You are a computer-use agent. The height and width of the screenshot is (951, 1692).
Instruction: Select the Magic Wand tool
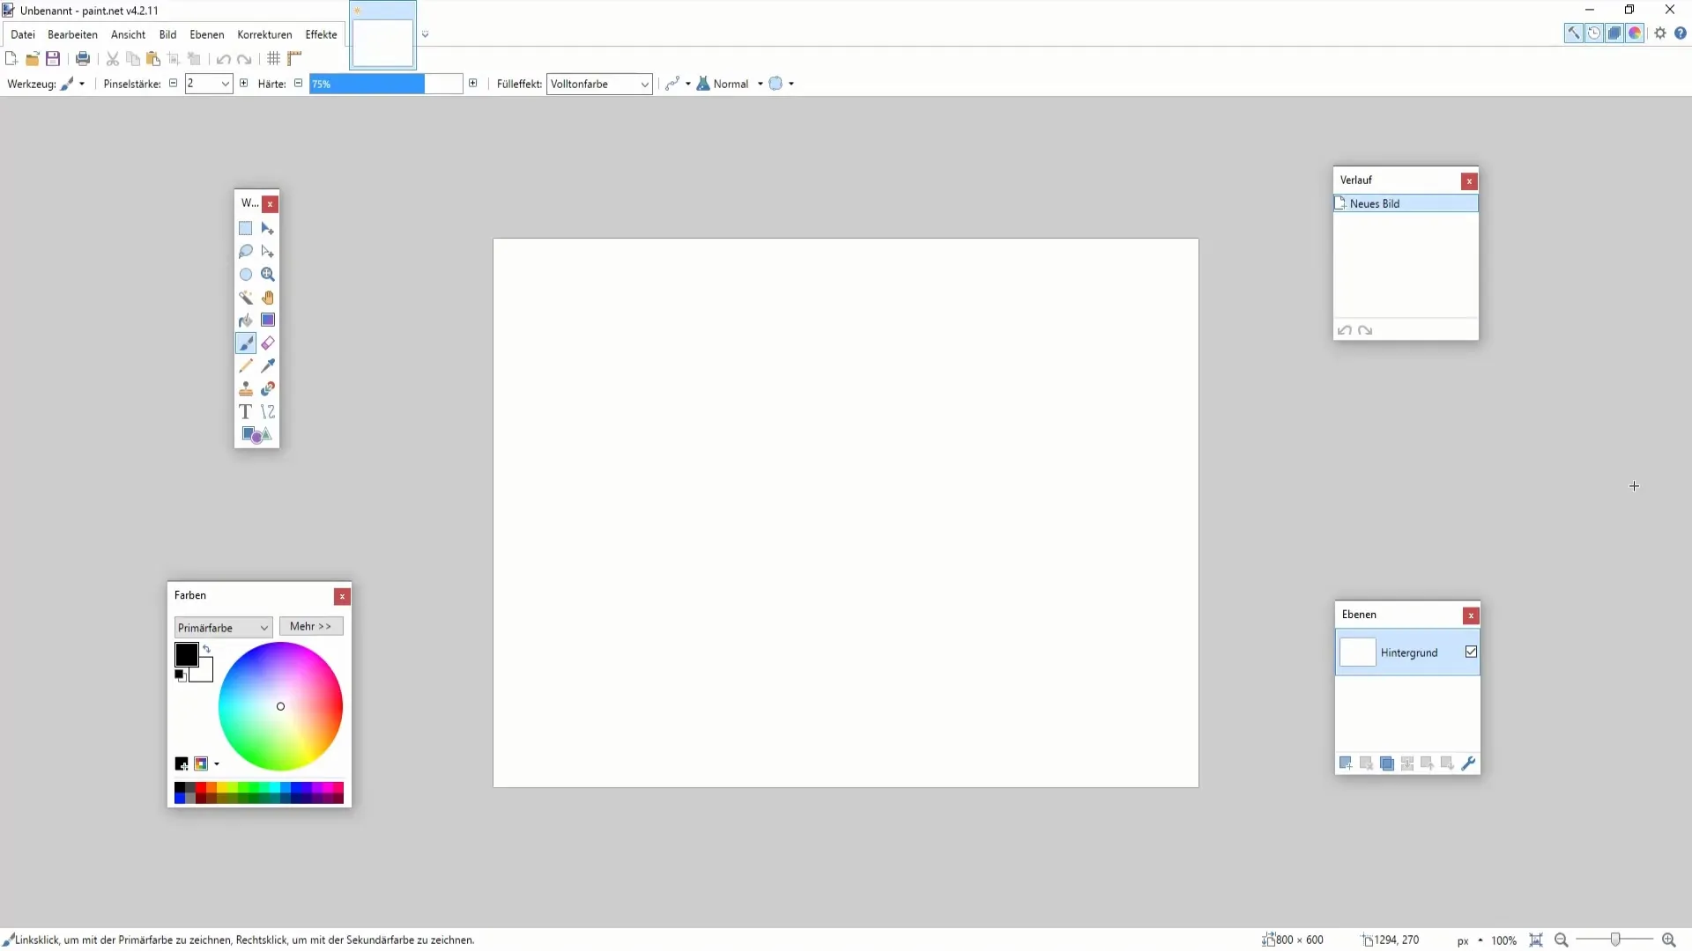[246, 297]
